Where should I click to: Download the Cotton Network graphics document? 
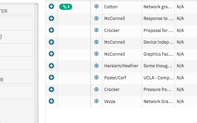click(96, 6)
